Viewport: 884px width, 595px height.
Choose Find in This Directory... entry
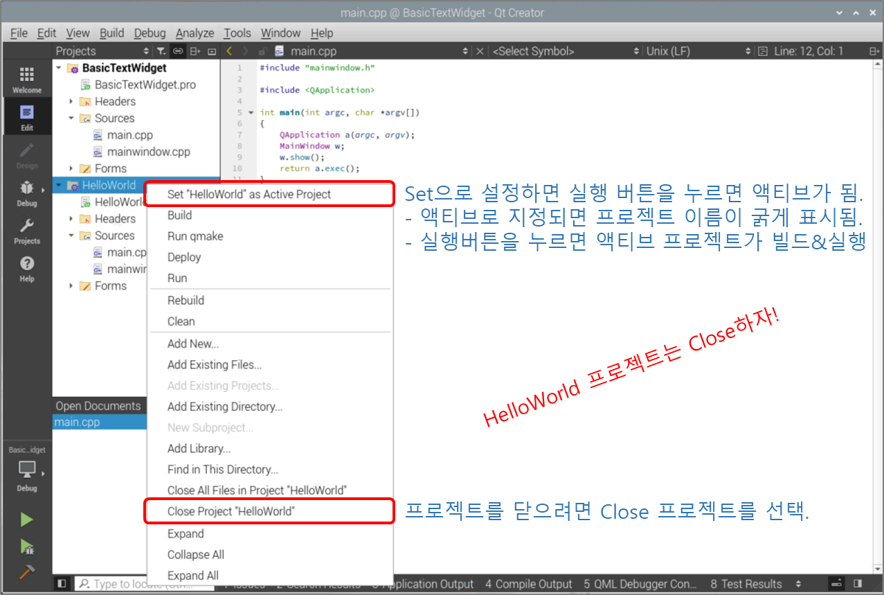270,469
